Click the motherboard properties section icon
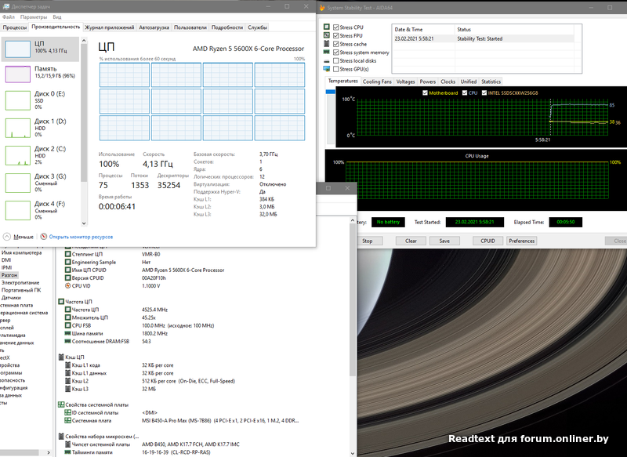Image resolution: width=627 pixels, height=457 pixels. point(61,404)
